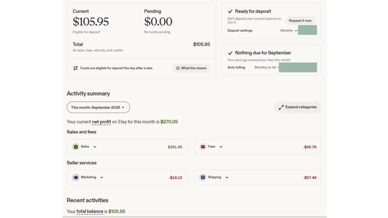
Task: Click the All sales, fees, refunds, and credits text
Action: (97, 50)
